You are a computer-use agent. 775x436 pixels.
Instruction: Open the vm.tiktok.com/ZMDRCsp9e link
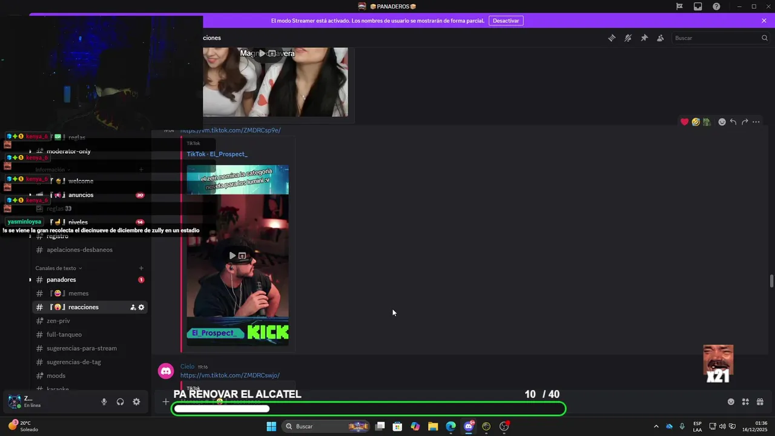(230, 130)
